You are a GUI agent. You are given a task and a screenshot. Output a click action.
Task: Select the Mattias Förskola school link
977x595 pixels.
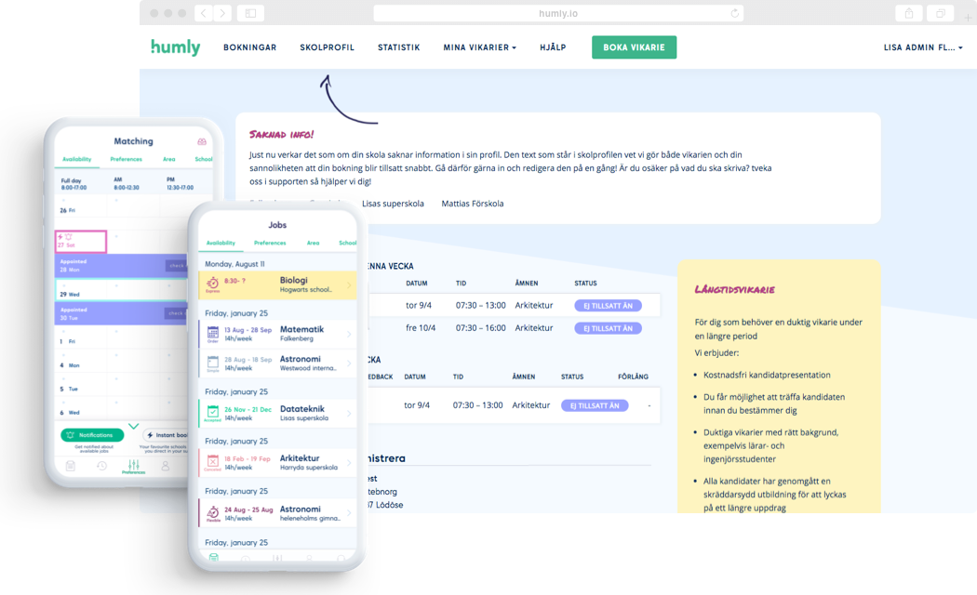coord(473,204)
